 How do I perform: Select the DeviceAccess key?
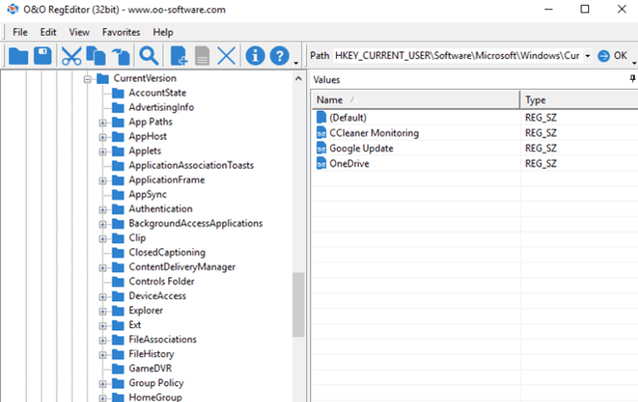(x=158, y=296)
